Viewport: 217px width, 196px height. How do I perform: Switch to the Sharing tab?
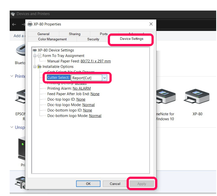click(x=75, y=34)
